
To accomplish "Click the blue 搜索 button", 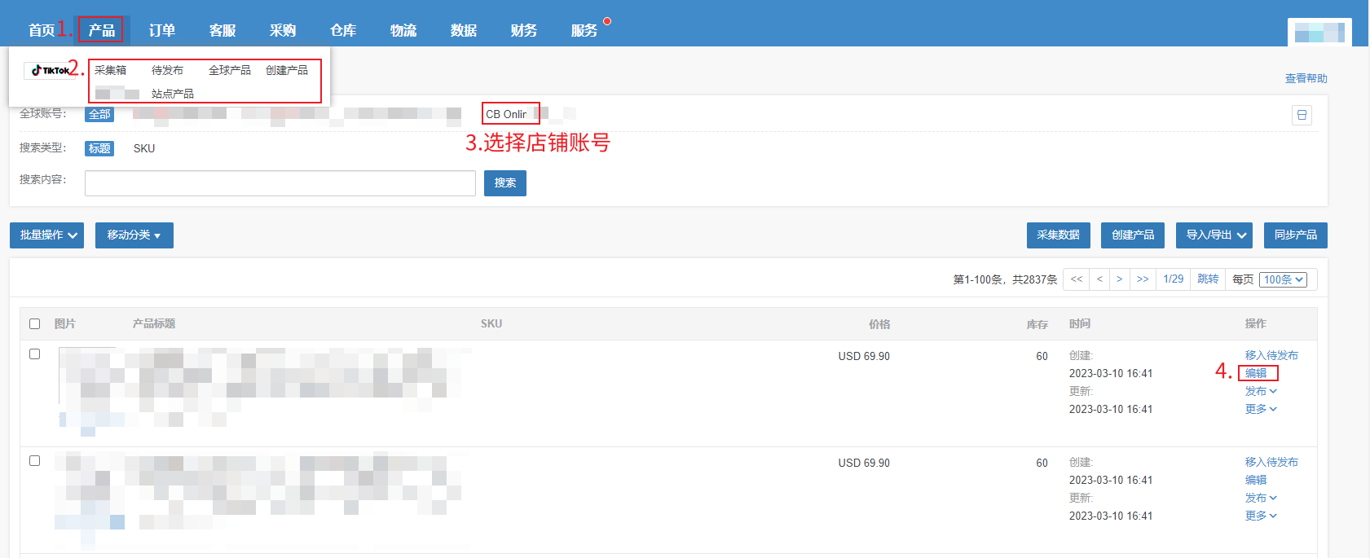I will pos(505,183).
